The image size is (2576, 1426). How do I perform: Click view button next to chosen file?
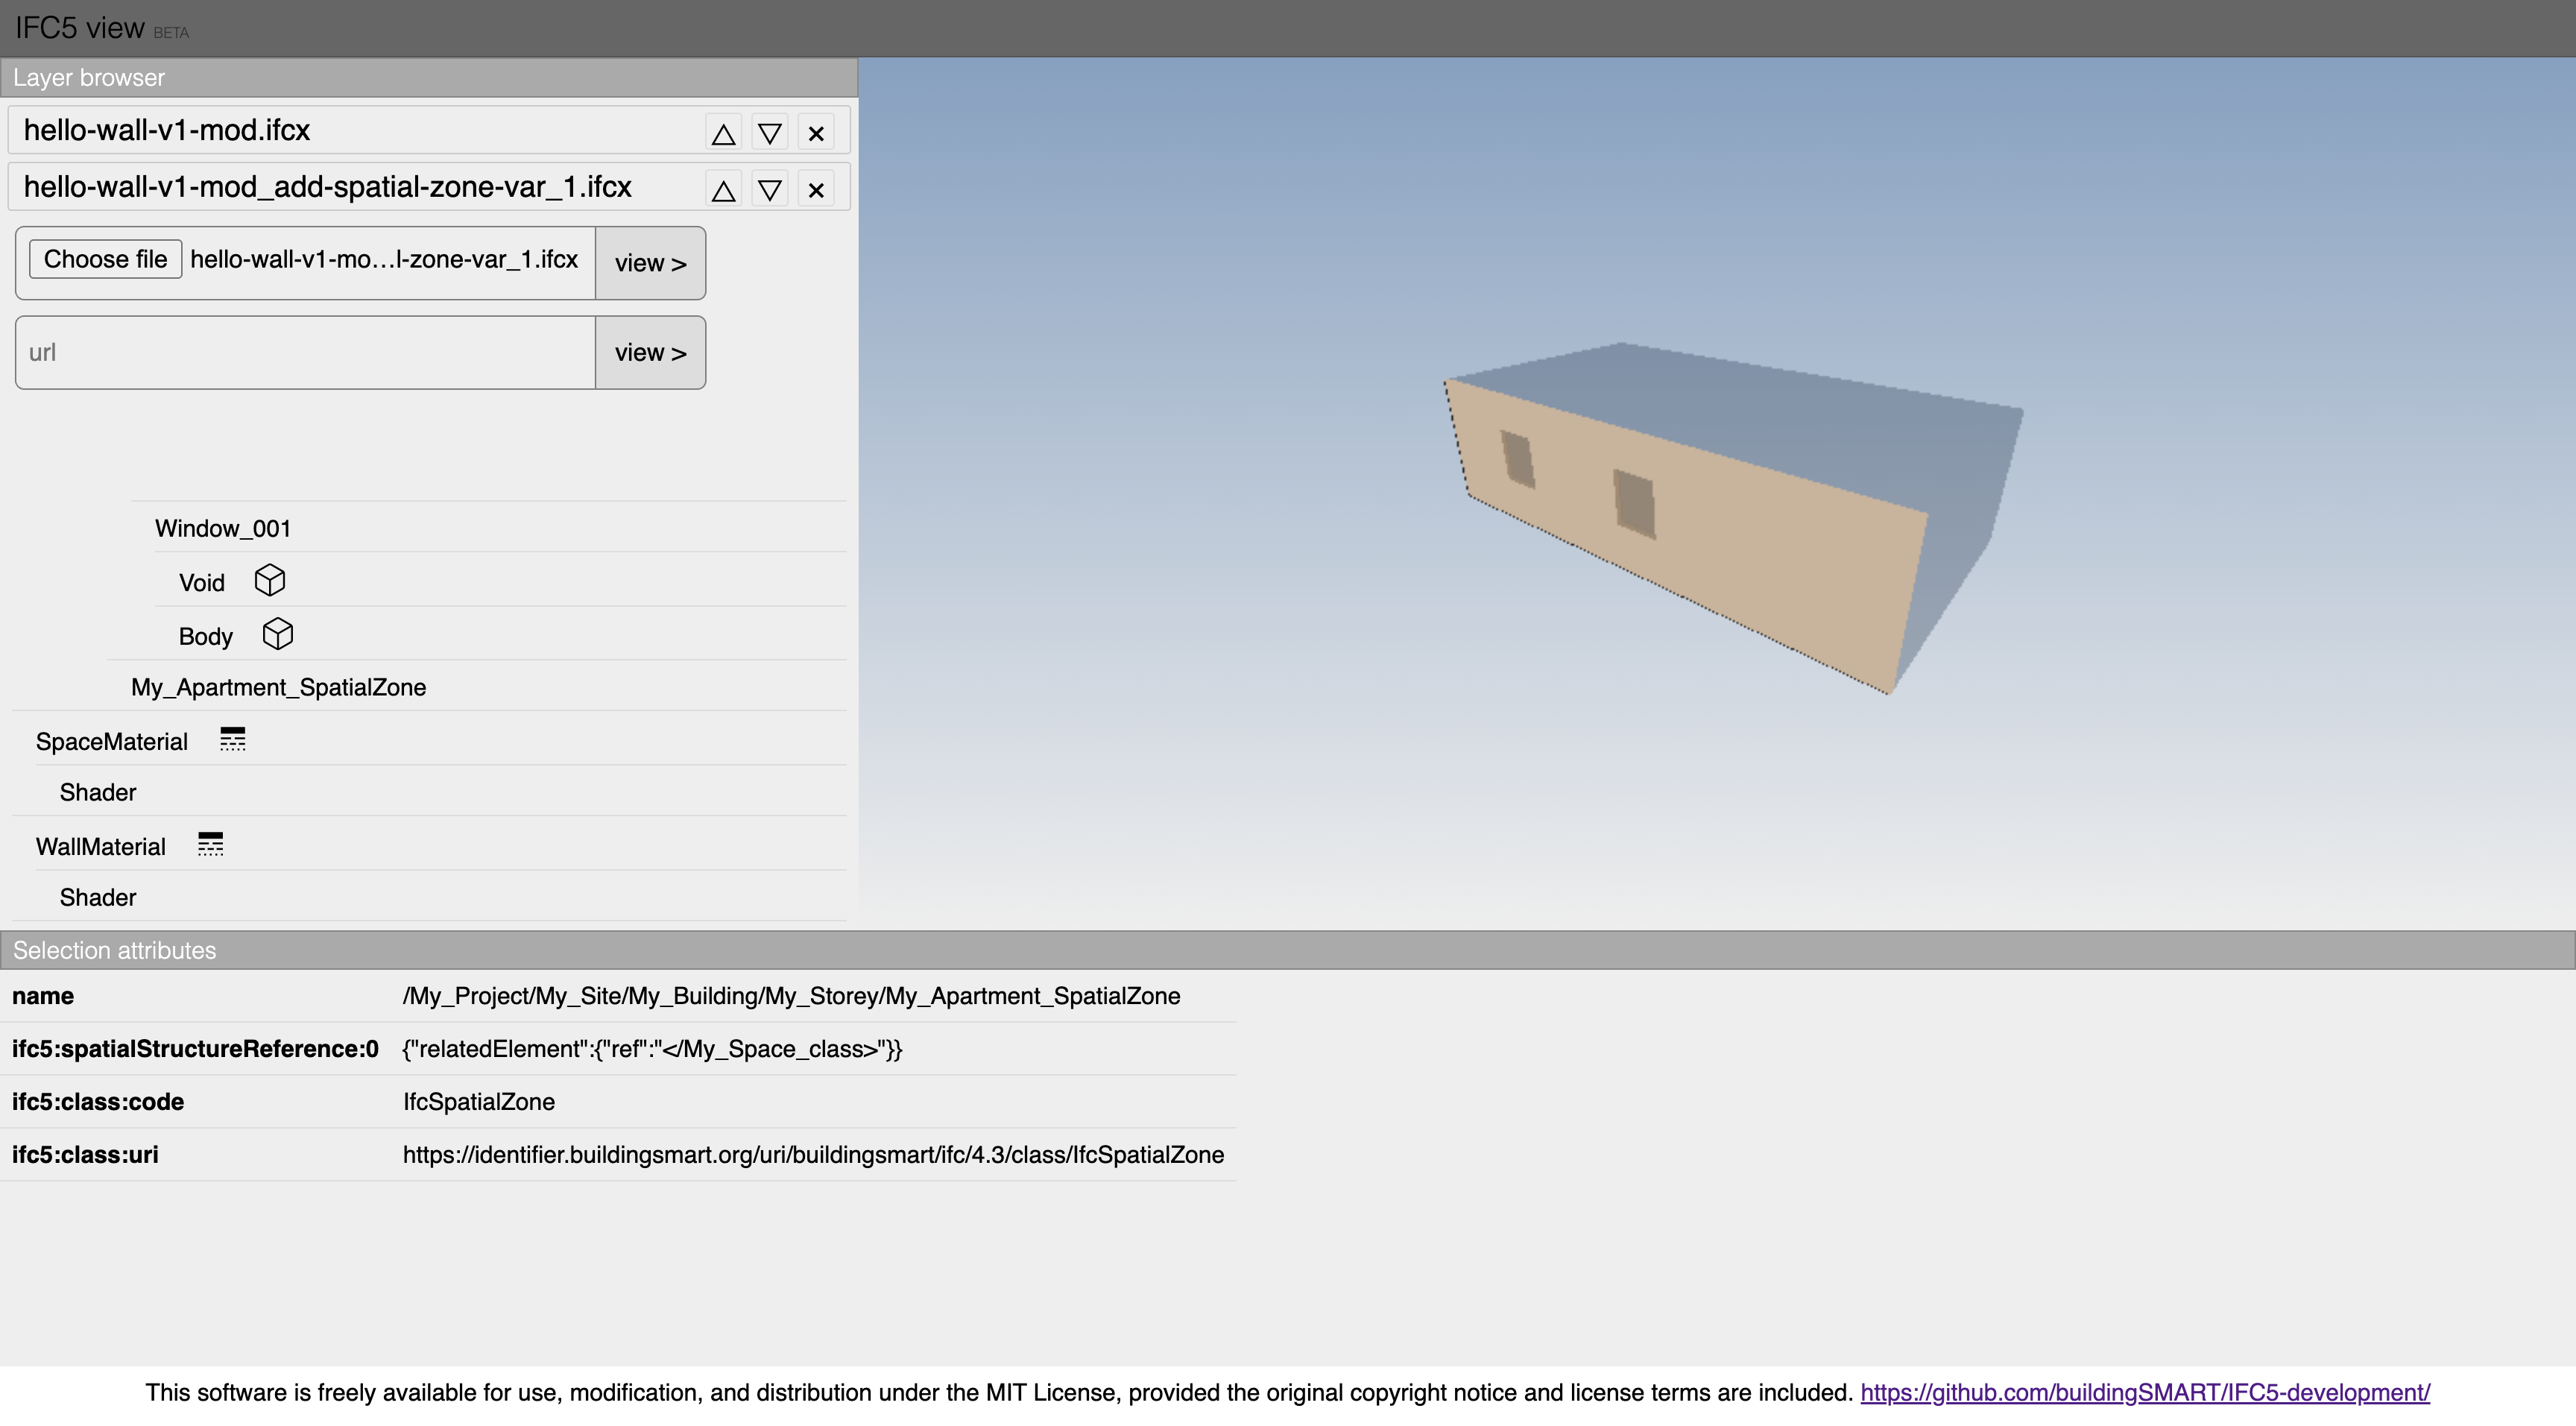coord(650,263)
